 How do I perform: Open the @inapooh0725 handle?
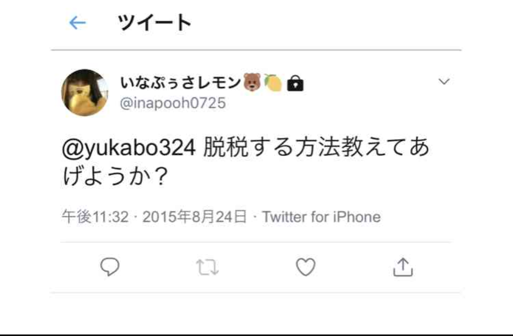(x=173, y=103)
